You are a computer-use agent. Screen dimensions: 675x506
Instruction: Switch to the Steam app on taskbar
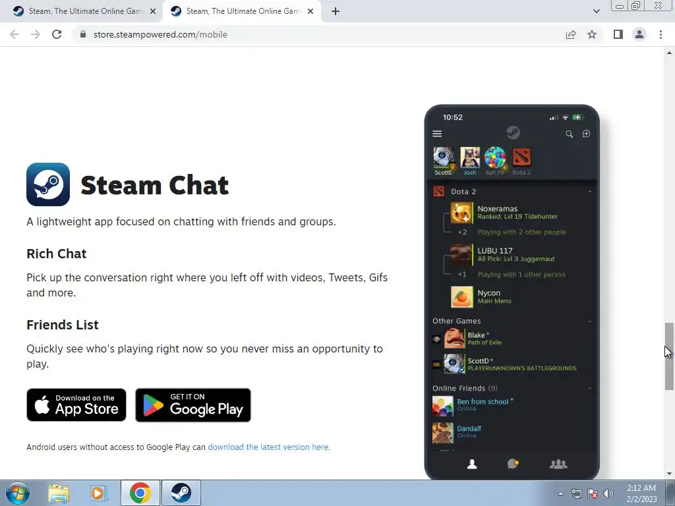pyautogui.click(x=181, y=493)
